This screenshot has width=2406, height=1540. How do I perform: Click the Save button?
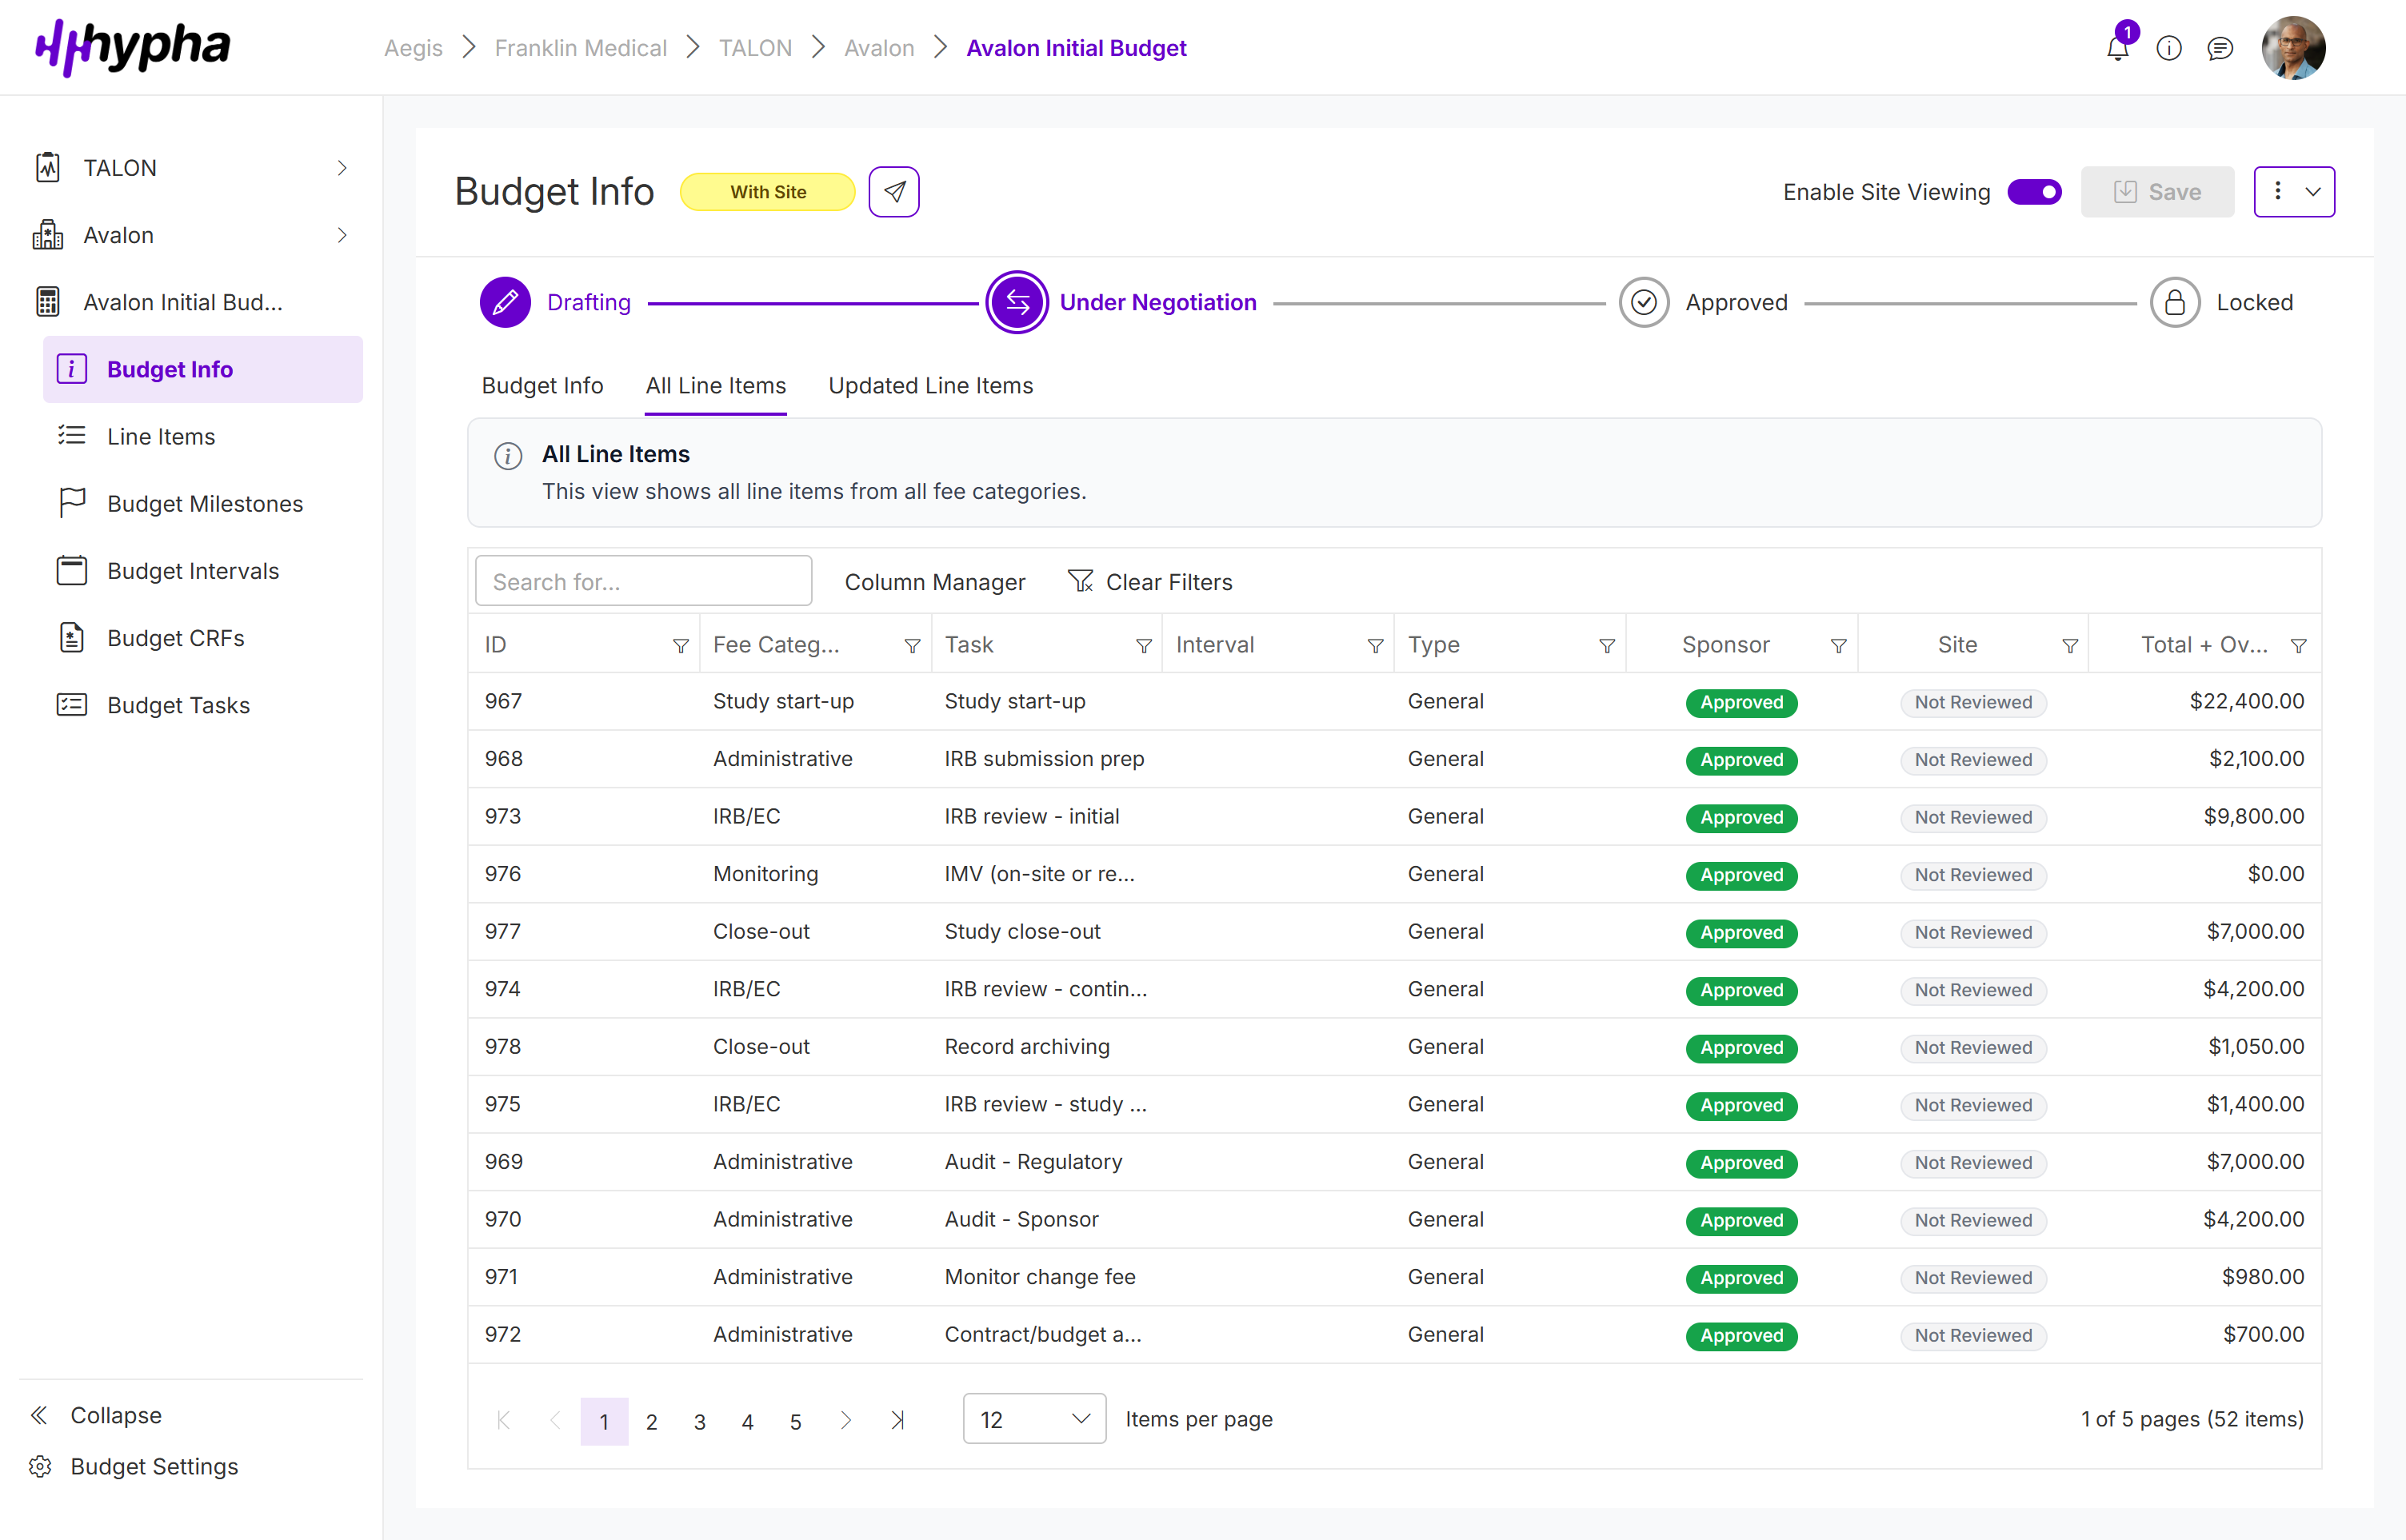click(2157, 191)
